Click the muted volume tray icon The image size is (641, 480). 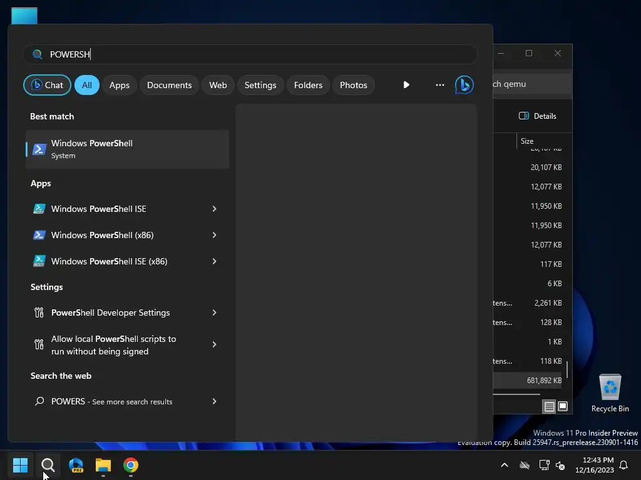[560, 465]
